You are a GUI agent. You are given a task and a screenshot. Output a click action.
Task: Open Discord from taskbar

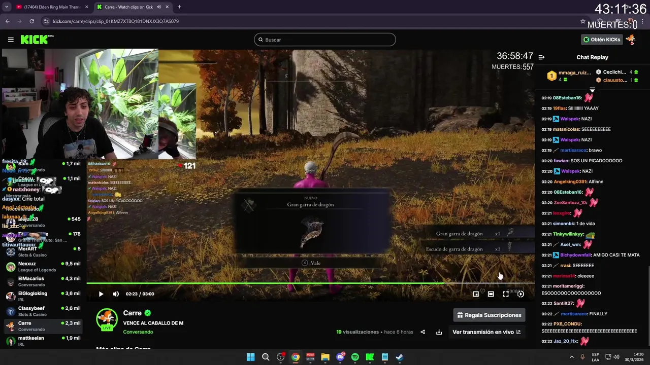(x=340, y=357)
